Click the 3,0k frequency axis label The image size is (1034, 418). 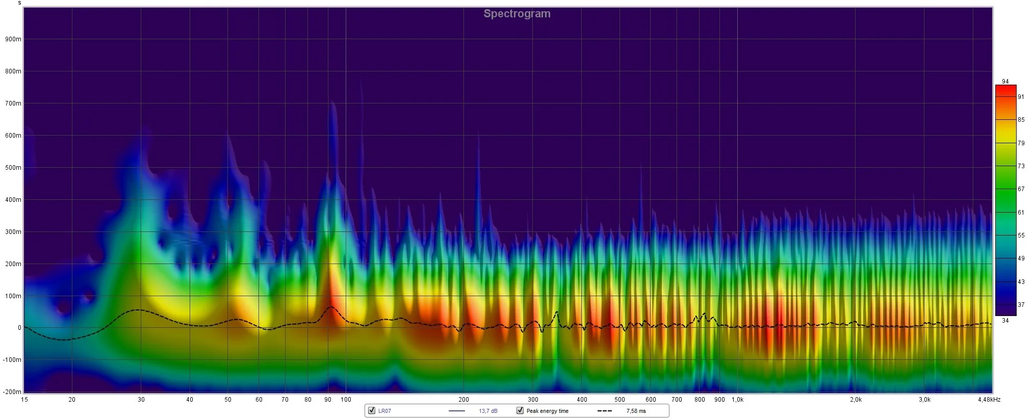pos(924,400)
